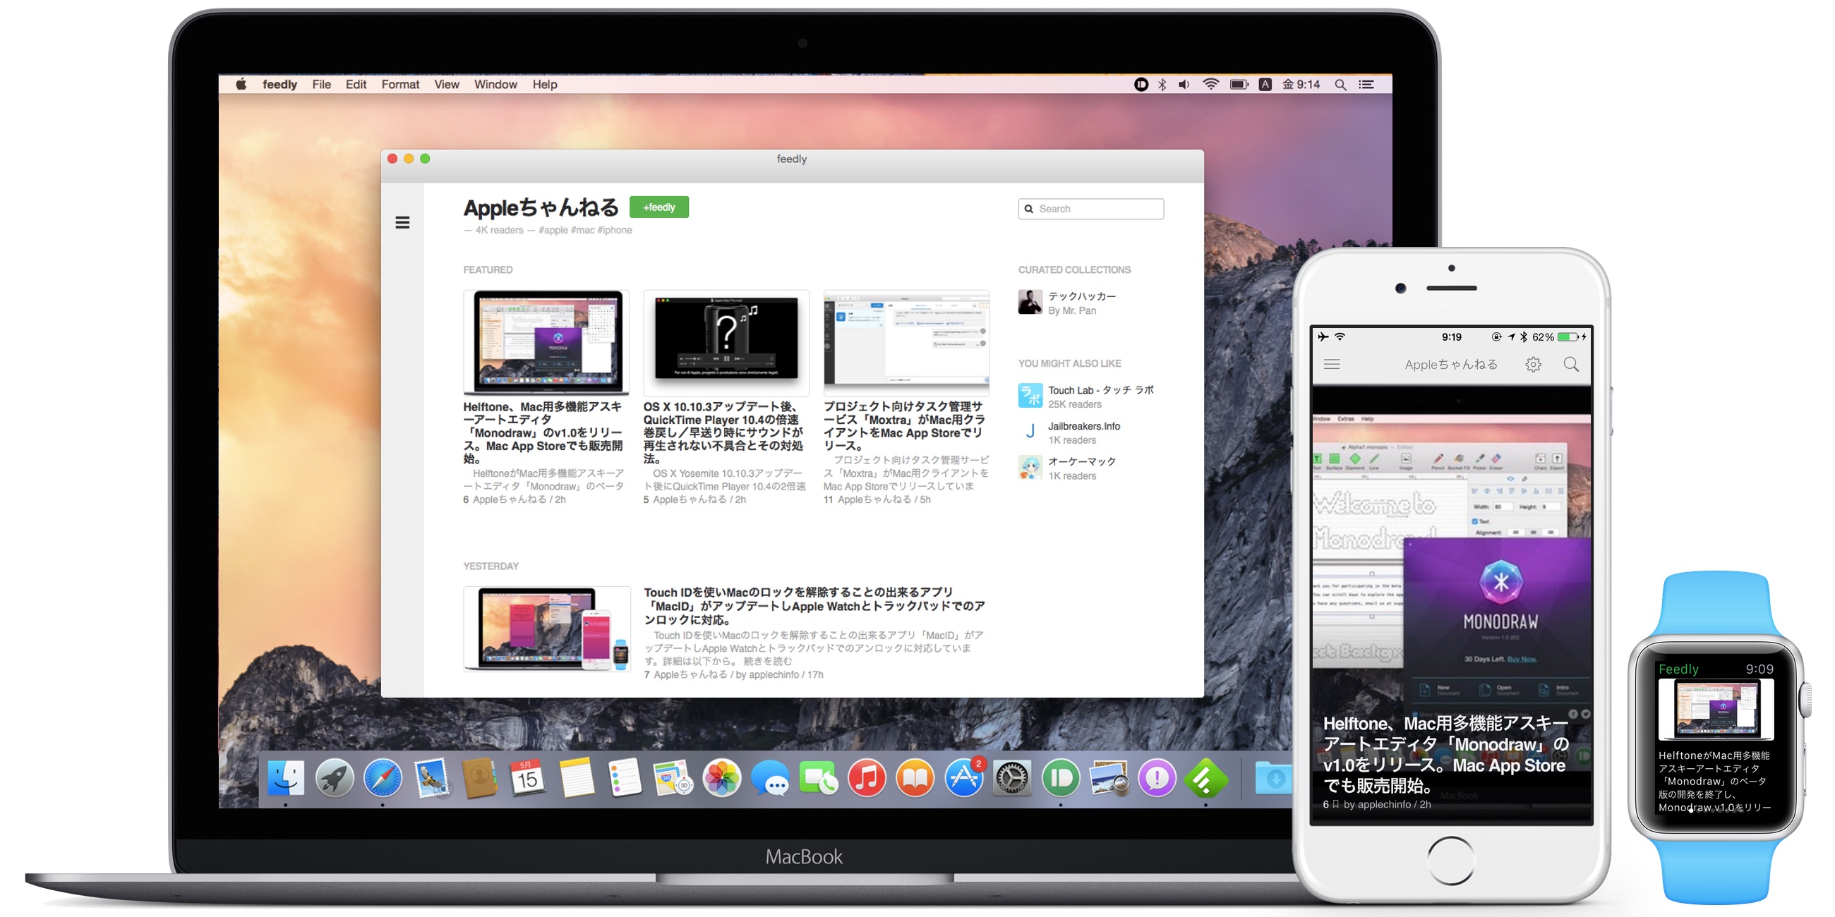Viewport: 1835px width, 917px height.
Task: Open Notes from the Dock
Action: coord(577,777)
